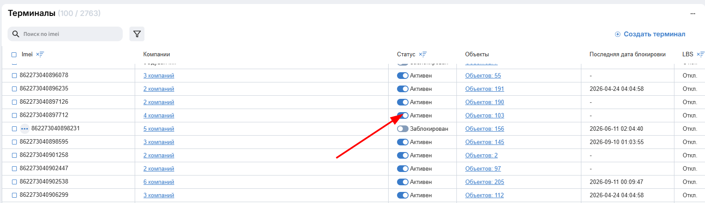Open the filter funnel button

point(137,34)
